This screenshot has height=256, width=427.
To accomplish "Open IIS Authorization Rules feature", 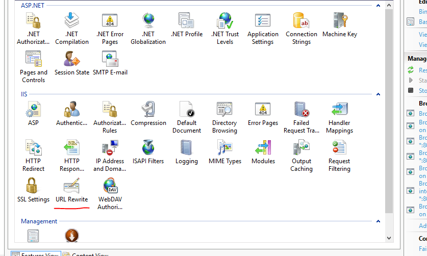I will tap(110, 117).
